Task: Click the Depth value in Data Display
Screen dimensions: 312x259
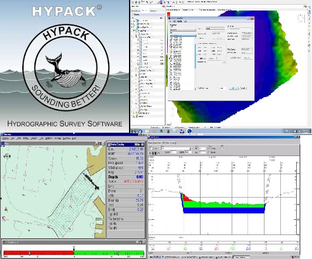Action: click(x=140, y=177)
